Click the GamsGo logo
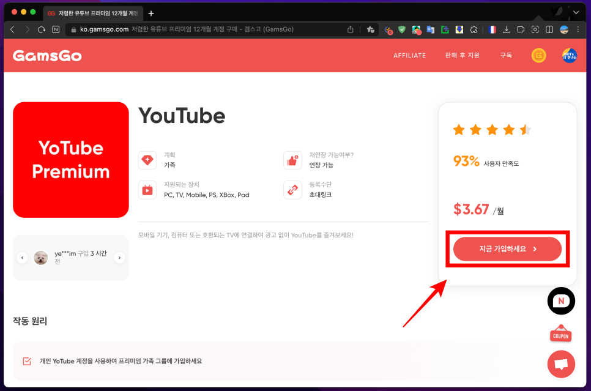The image size is (591, 391). [x=47, y=56]
